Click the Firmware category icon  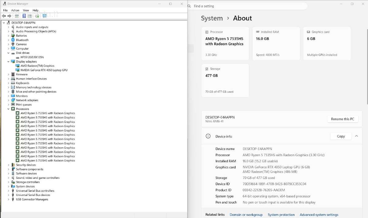[x=13, y=74]
